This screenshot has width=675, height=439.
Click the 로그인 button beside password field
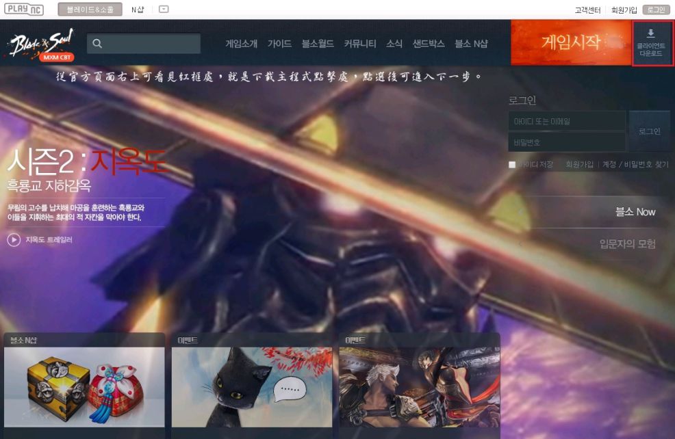point(648,131)
